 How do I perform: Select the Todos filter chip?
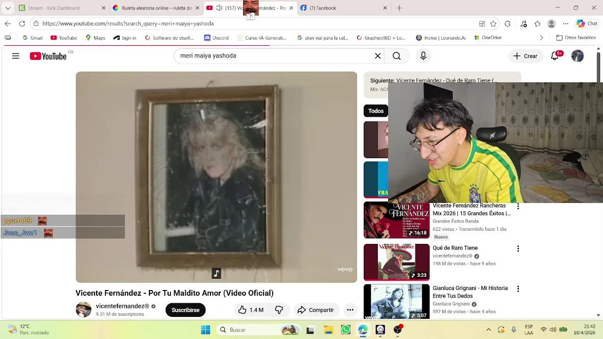pyautogui.click(x=376, y=111)
